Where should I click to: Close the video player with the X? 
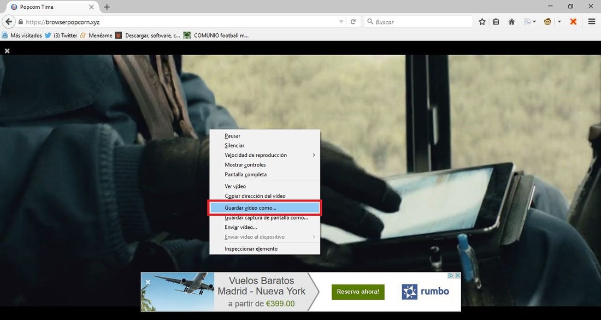pos(7,51)
